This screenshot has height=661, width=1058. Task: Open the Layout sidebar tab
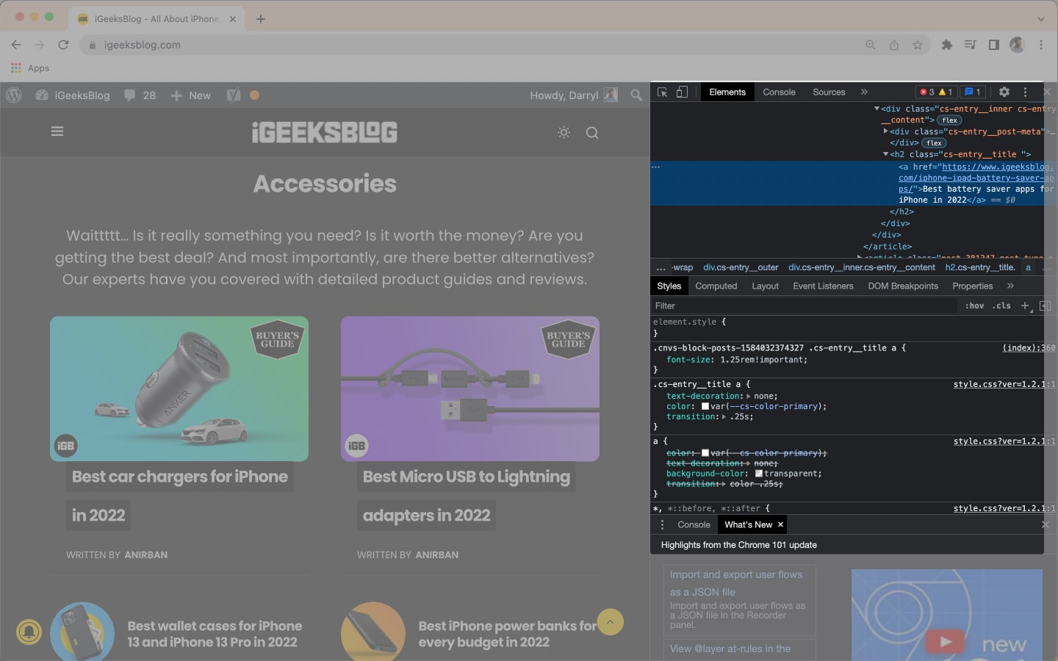click(765, 286)
